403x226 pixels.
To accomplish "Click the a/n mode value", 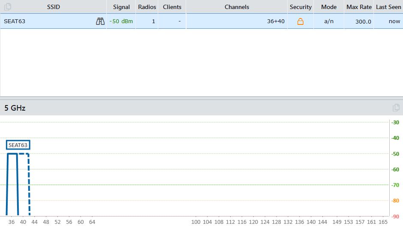I will (x=329, y=21).
